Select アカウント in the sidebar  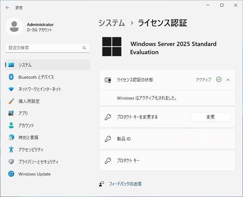(x=26, y=125)
